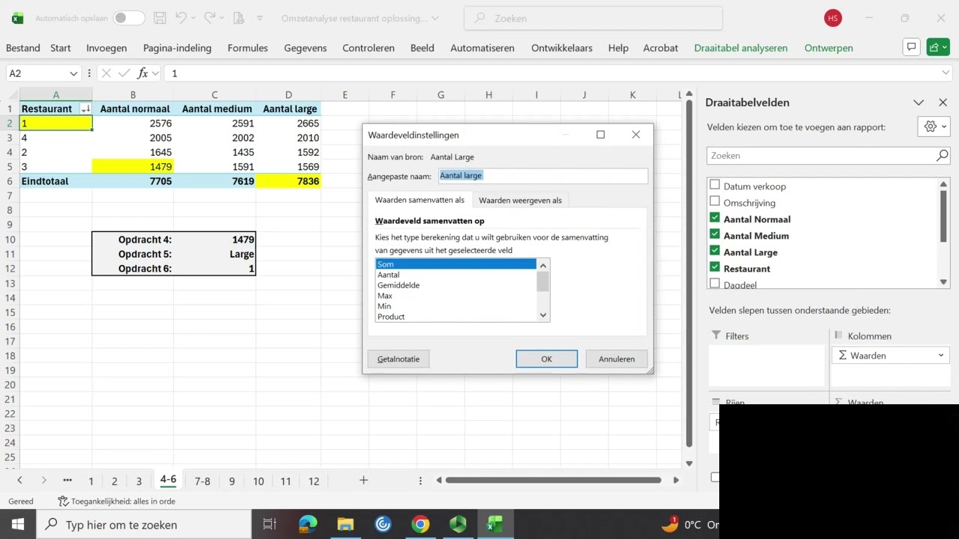Viewport: 959px width, 539px height.
Task: Click the search magnifier in field list
Action: (942, 156)
